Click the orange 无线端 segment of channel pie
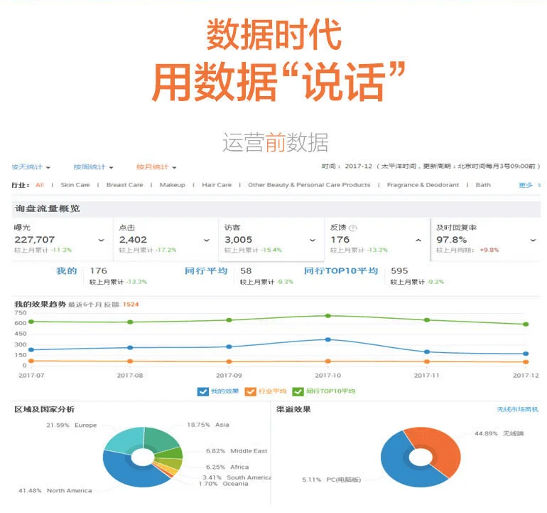This screenshot has width=547, height=513. [x=436, y=450]
